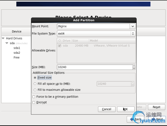Select Fill all space up to (MB)
This screenshot has width=167, height=126.
coord(35,84)
